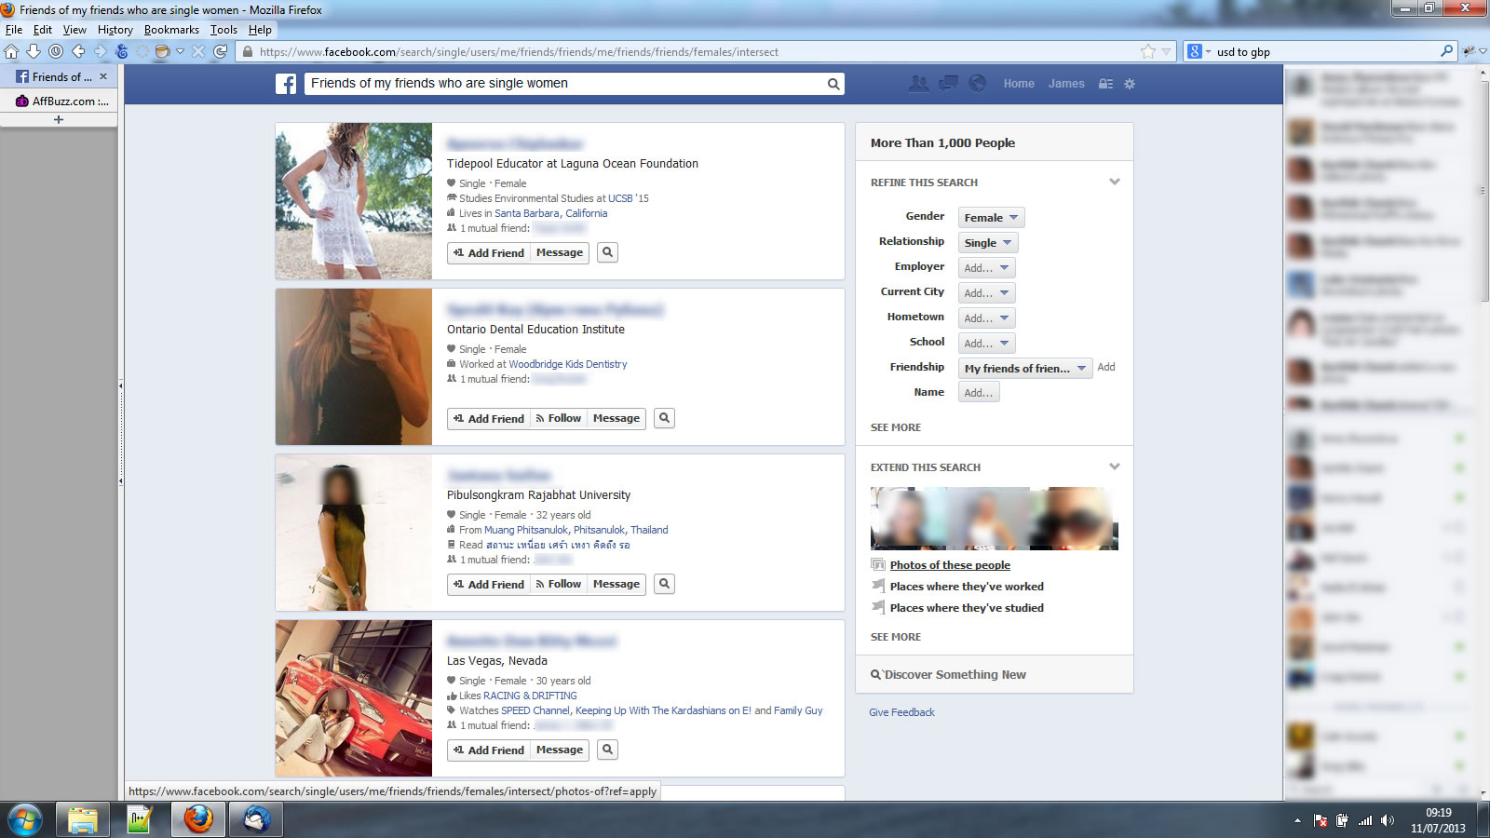Open volume control in system tray

point(1388,820)
